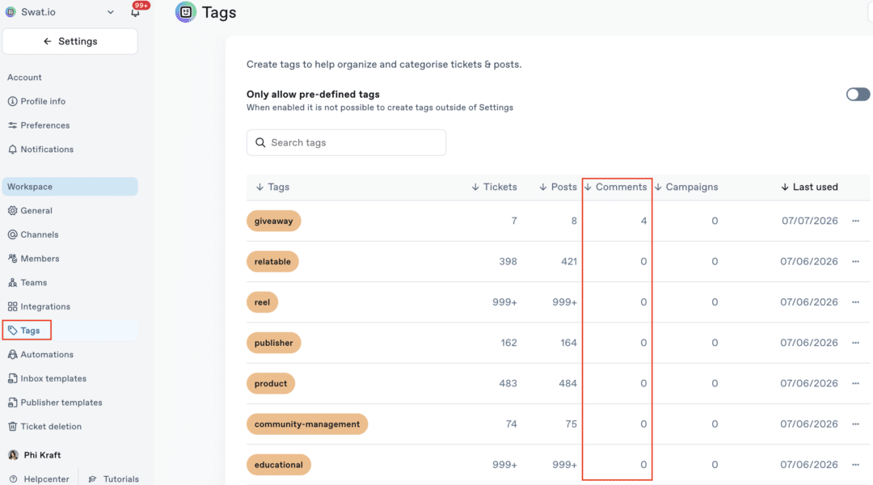Click the Swat.io logo icon
The image size is (873, 485).
click(x=11, y=11)
